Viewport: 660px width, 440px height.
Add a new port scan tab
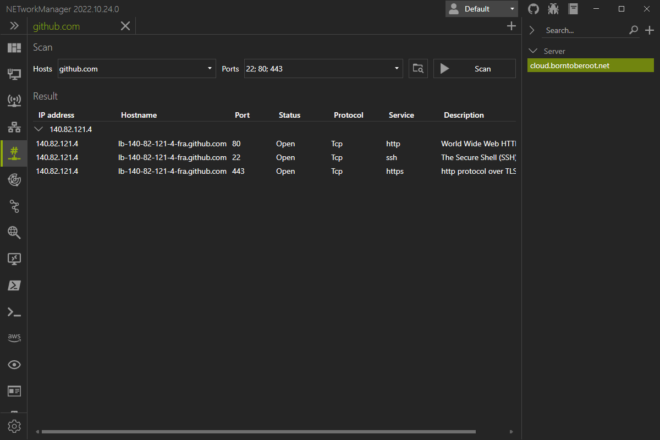click(511, 26)
